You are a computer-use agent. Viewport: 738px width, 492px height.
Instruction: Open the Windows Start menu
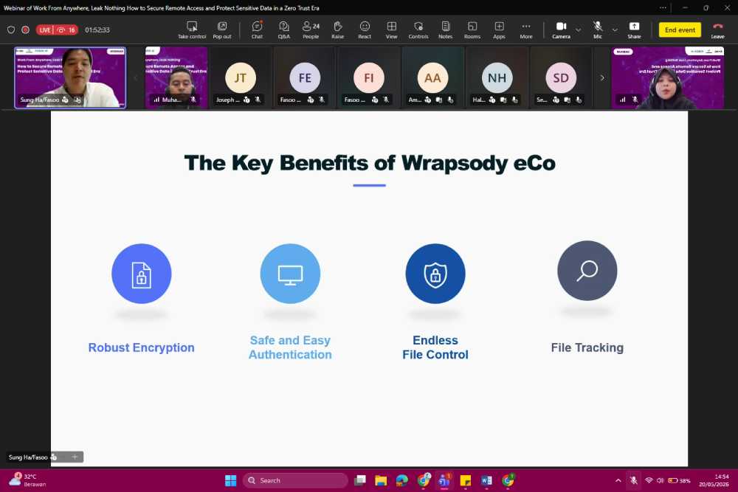pos(230,480)
